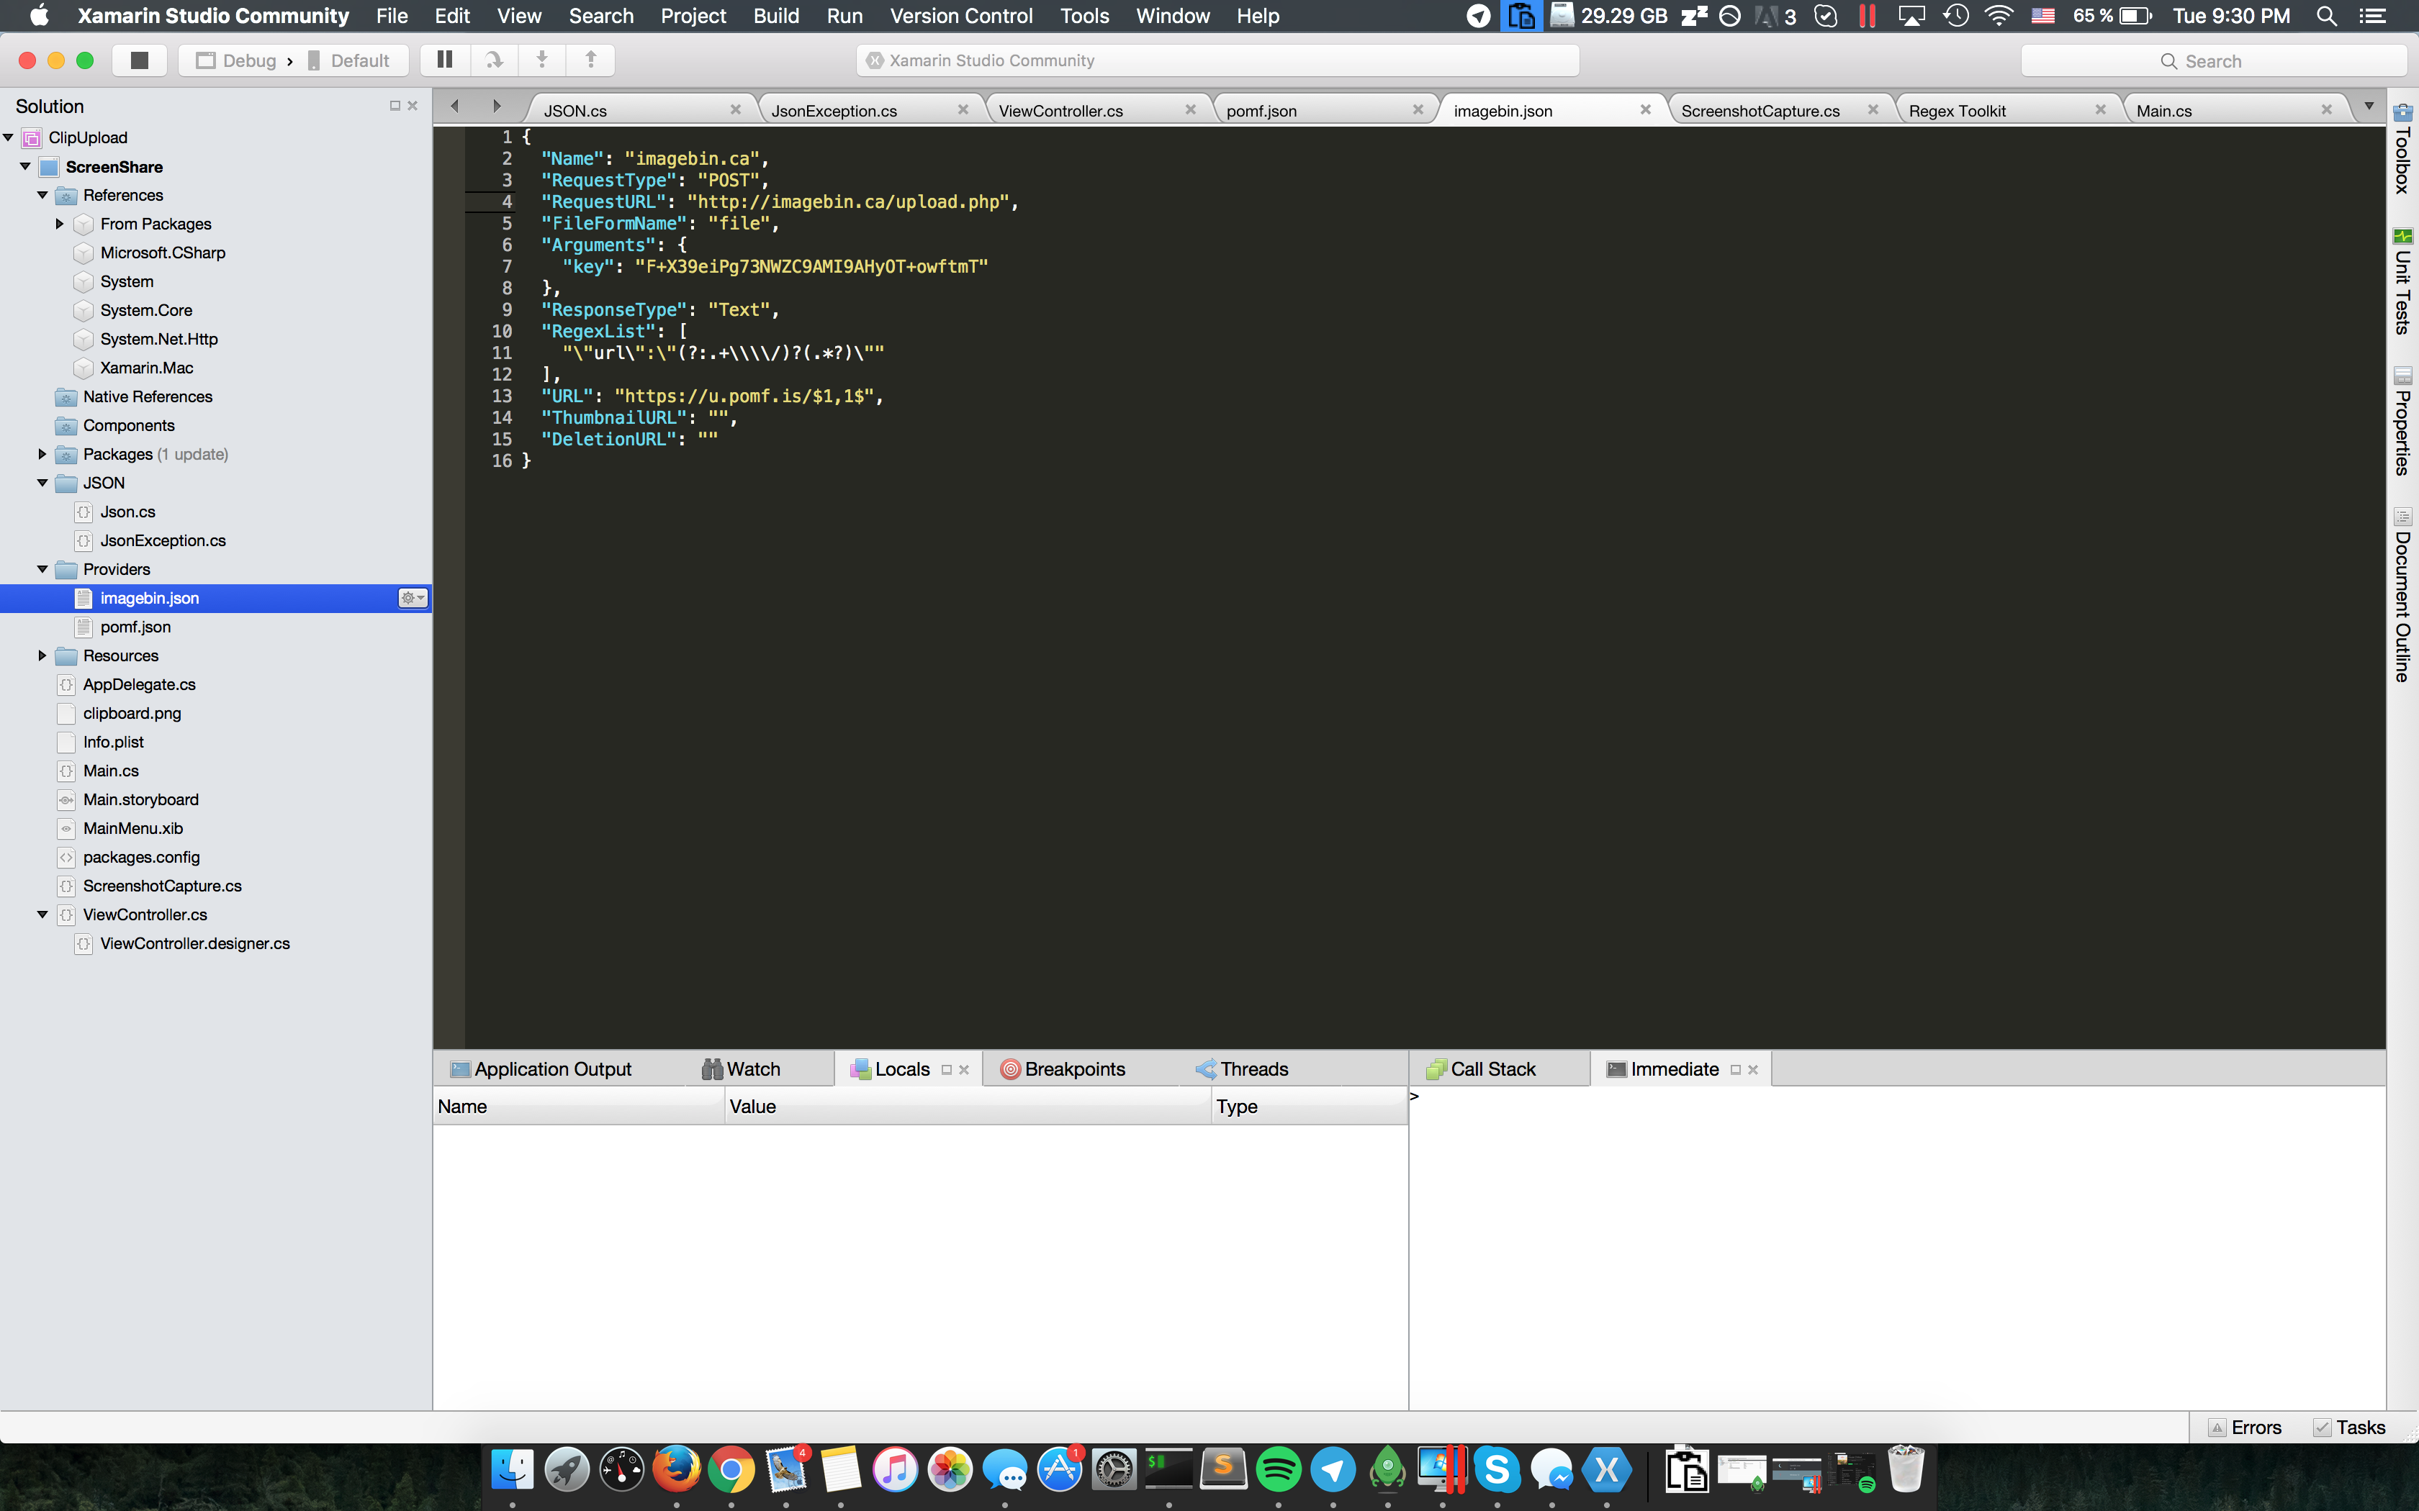Step over with the debug toolbar arrow
This screenshot has height=1511, width=2419.
[x=494, y=60]
